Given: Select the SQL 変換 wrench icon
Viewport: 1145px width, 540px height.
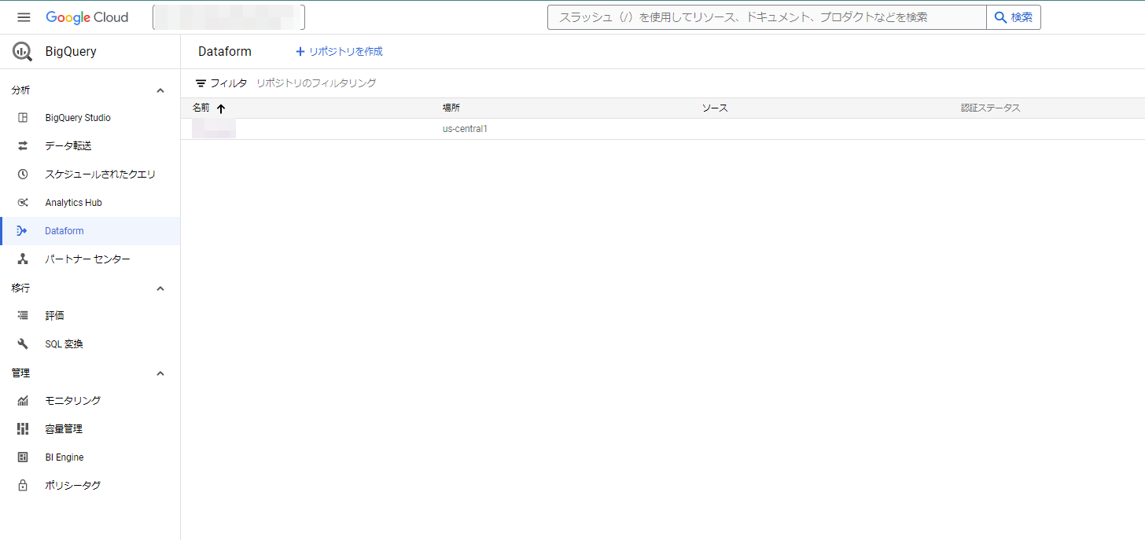Looking at the screenshot, I should tap(22, 343).
